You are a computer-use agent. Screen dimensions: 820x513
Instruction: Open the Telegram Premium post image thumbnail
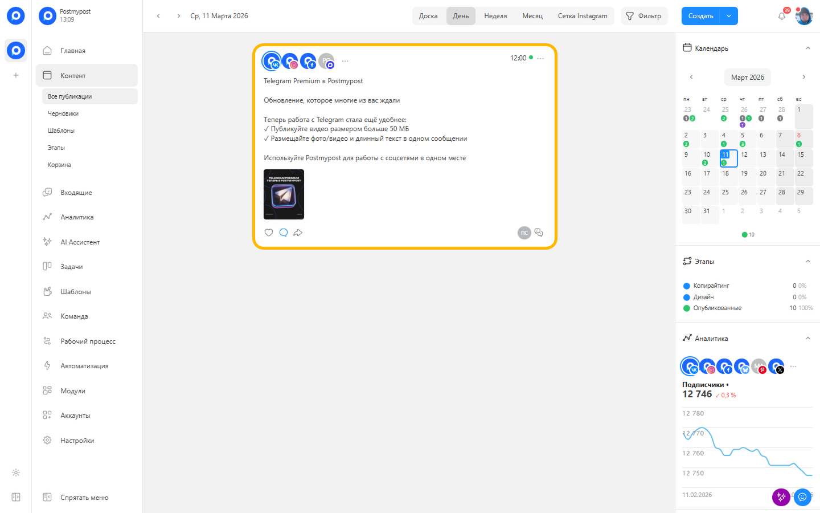tap(284, 194)
